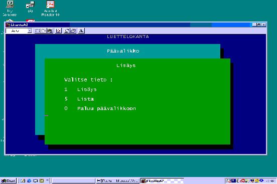Open the DOS window system menu icon
The image size is (277, 184).
tap(8, 25)
